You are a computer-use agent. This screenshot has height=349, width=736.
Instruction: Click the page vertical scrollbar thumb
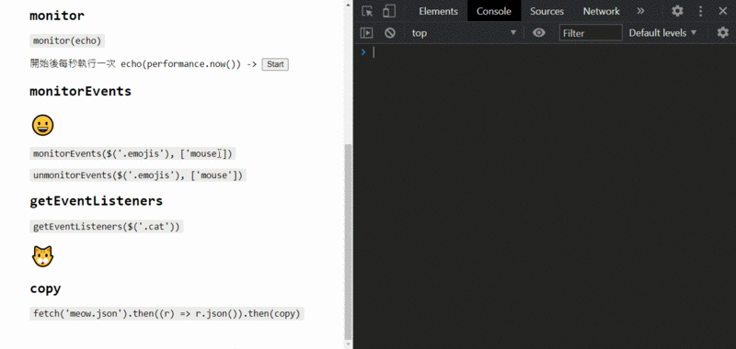(348, 241)
